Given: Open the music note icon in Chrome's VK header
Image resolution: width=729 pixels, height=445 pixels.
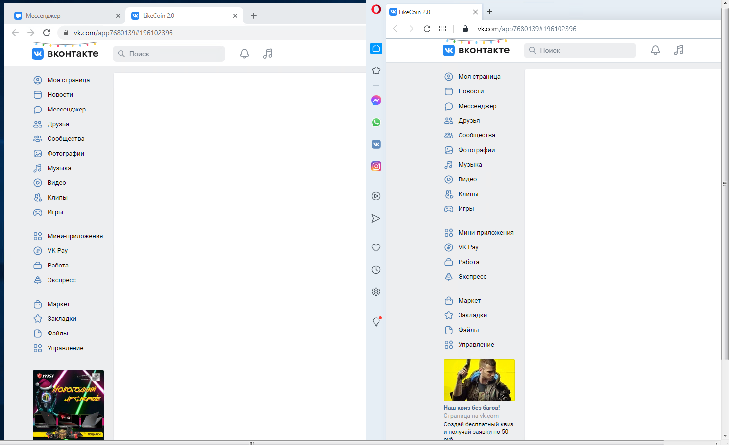Looking at the screenshot, I should [267, 54].
